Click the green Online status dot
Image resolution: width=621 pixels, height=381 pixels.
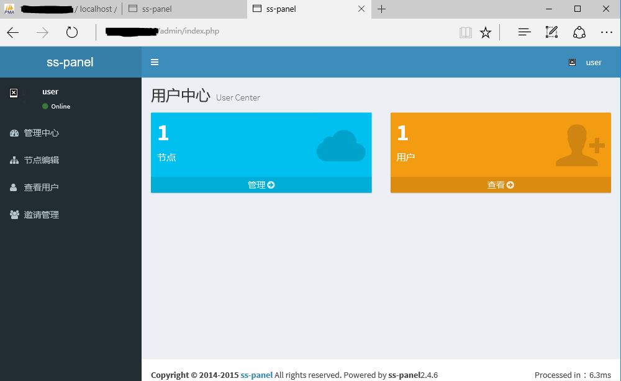point(45,106)
